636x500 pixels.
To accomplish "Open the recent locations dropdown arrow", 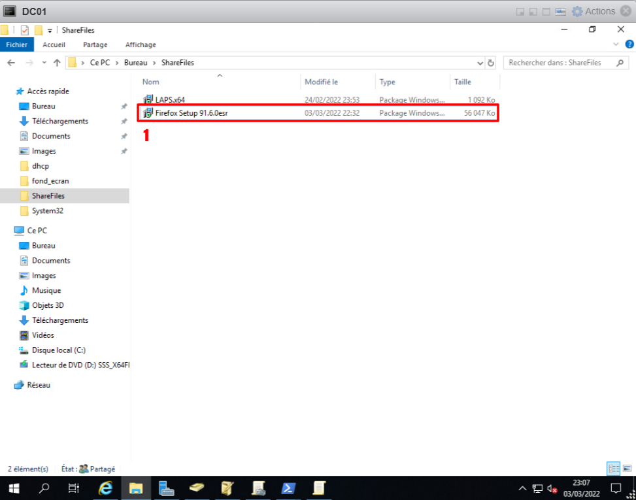I will coord(43,63).
